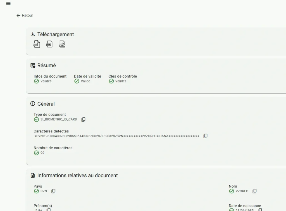
Task: Click the Téléchargement heading
Action: point(56,34)
